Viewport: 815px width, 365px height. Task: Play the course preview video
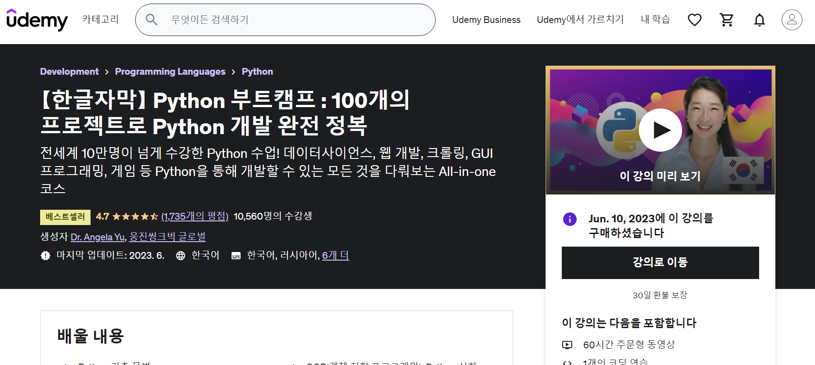pyautogui.click(x=660, y=130)
